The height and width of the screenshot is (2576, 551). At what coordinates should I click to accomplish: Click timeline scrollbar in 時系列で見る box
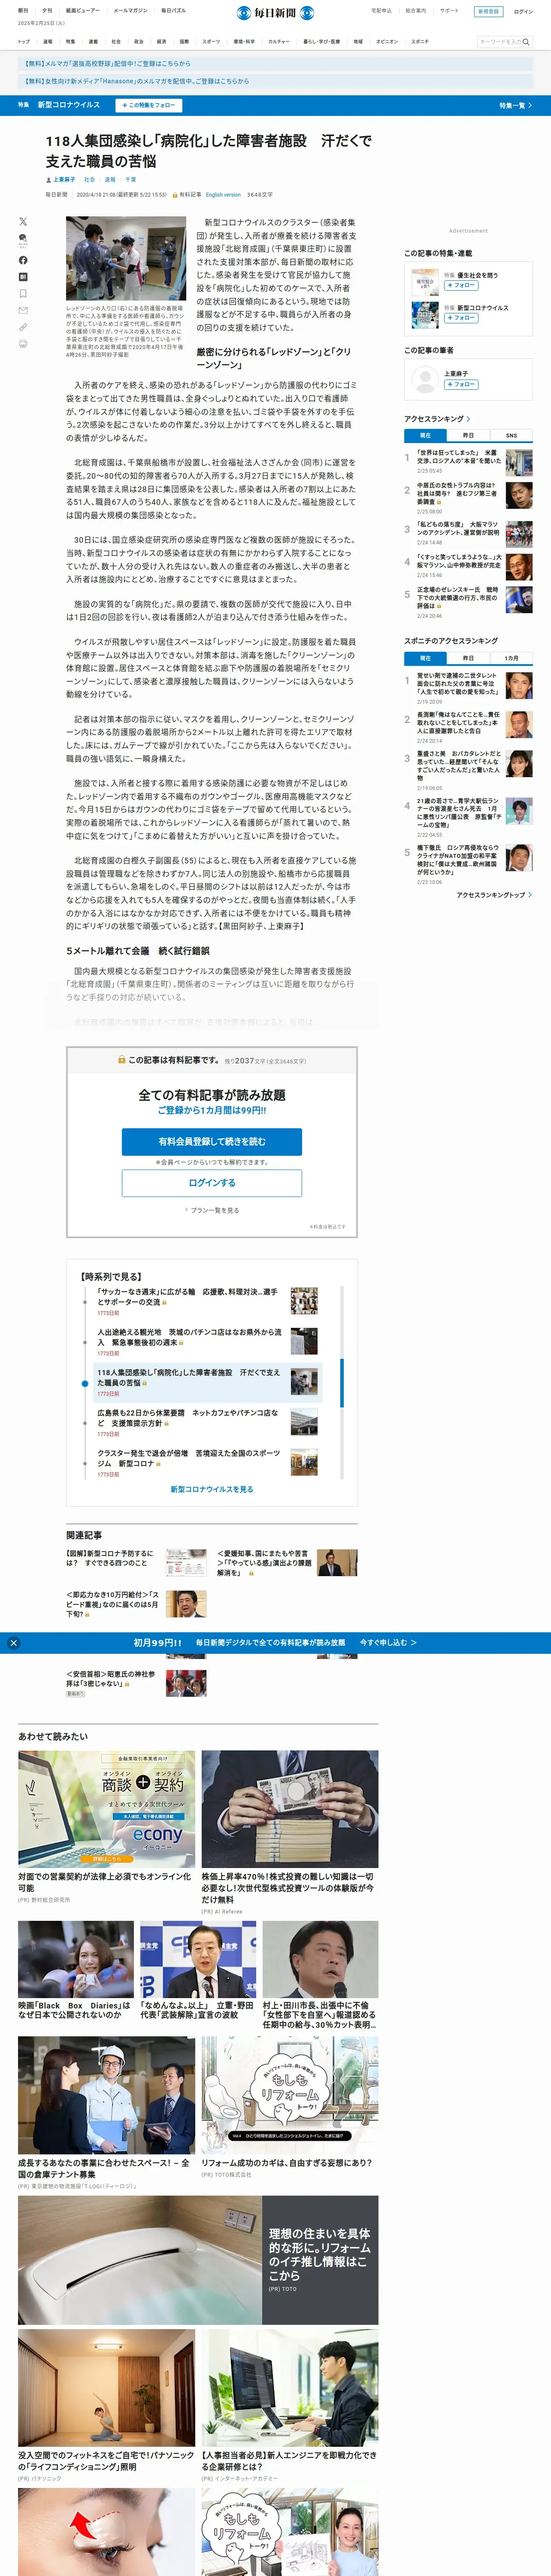point(342,1383)
